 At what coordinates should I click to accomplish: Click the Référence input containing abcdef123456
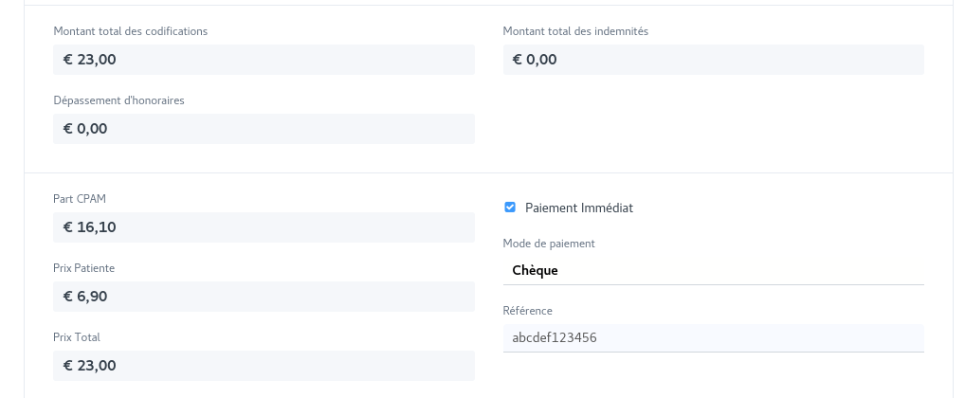tap(713, 338)
